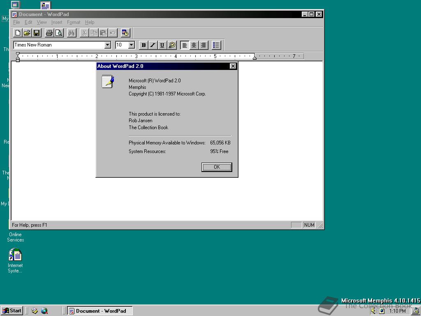Screen dimensions: 421x316
Task: Open the File menu
Action: tap(16, 22)
